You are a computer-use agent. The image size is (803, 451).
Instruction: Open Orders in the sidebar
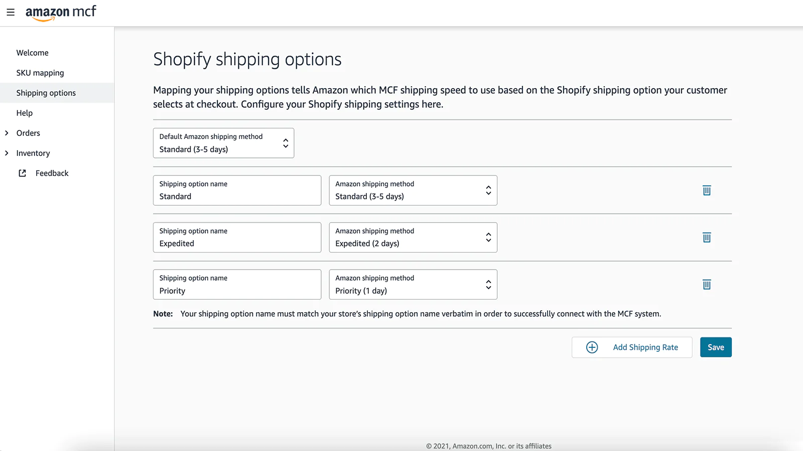click(x=28, y=133)
